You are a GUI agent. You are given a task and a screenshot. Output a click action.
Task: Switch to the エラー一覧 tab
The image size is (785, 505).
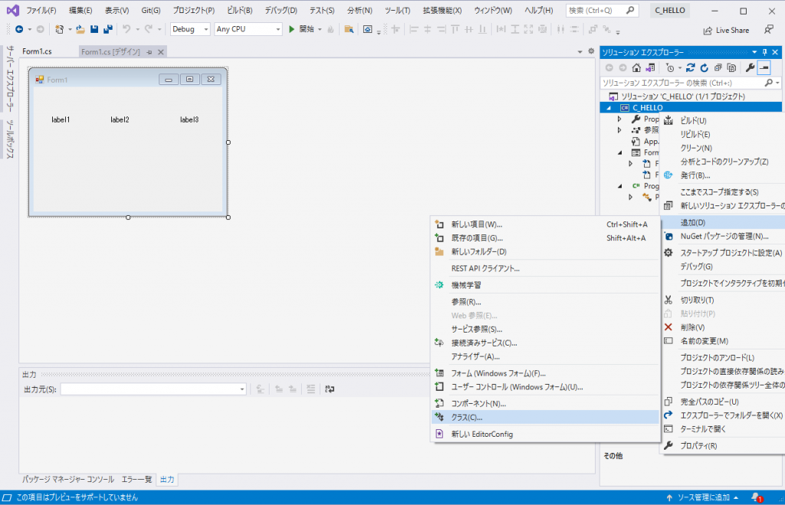click(136, 480)
